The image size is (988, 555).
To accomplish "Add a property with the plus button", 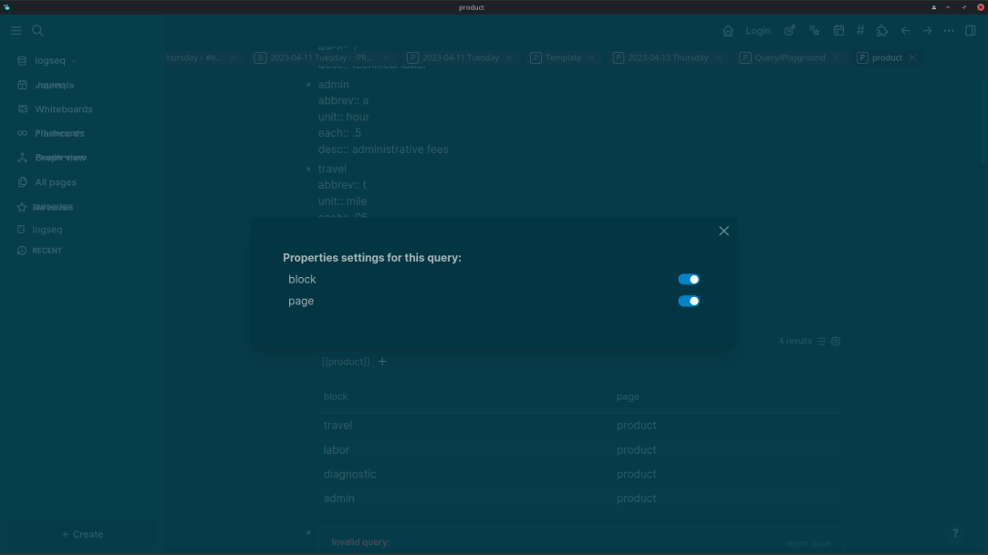I will tap(382, 361).
